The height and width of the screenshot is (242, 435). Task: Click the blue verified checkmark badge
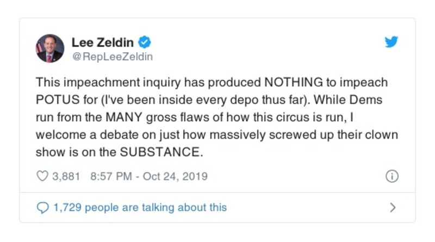point(145,42)
